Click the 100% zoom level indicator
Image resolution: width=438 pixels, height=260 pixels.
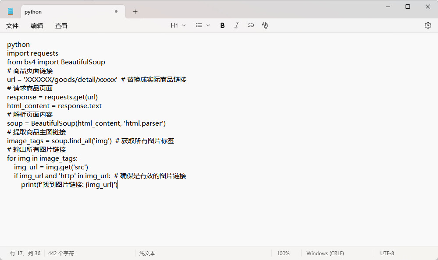[283, 253]
